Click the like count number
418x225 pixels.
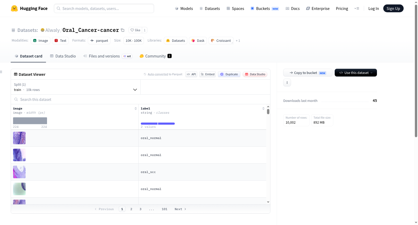tap(145, 30)
